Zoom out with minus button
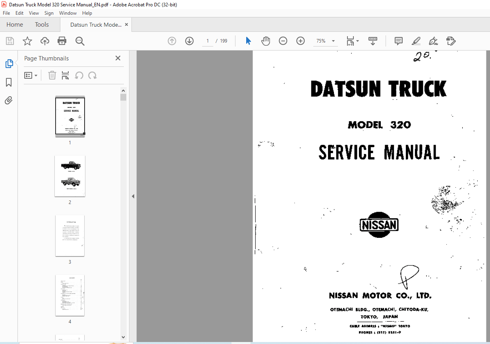 [x=283, y=41]
